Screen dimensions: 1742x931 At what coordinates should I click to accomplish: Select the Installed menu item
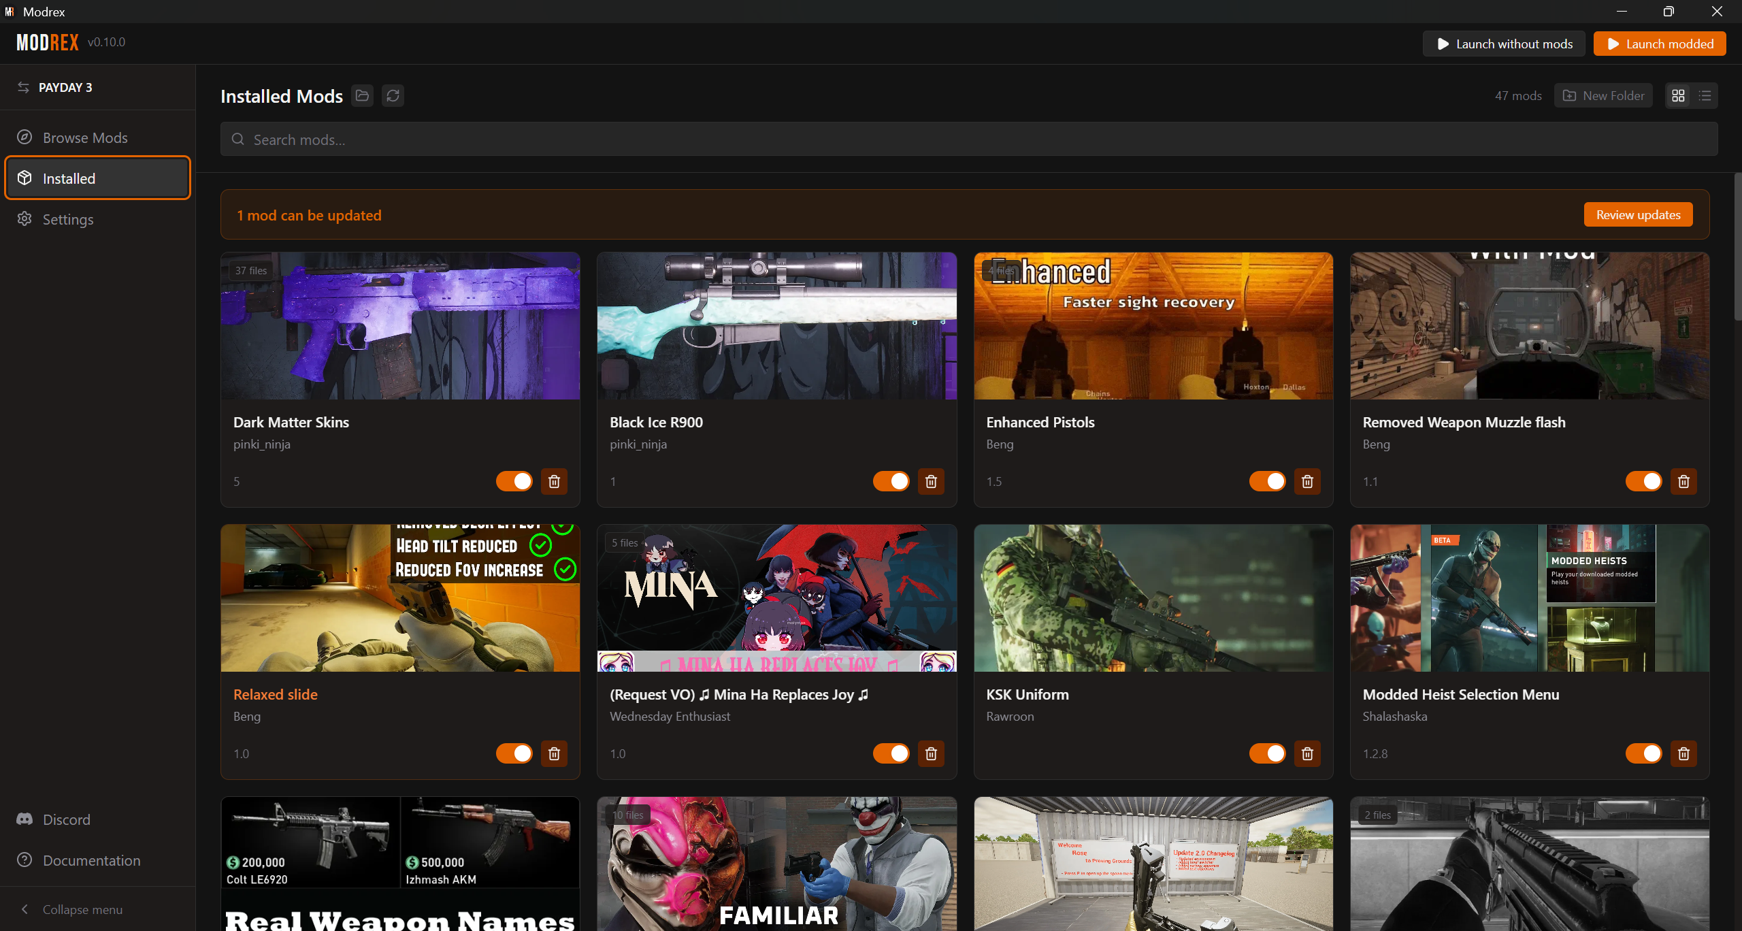pos(97,178)
